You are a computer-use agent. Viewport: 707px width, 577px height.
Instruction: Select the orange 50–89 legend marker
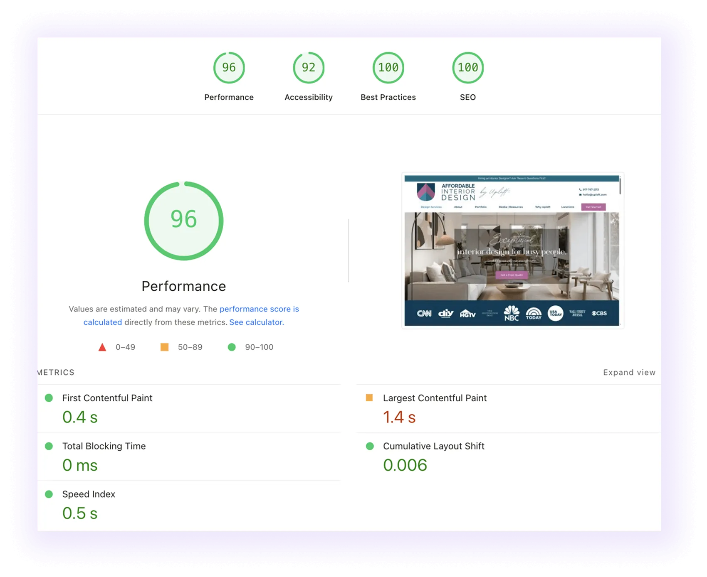click(164, 347)
